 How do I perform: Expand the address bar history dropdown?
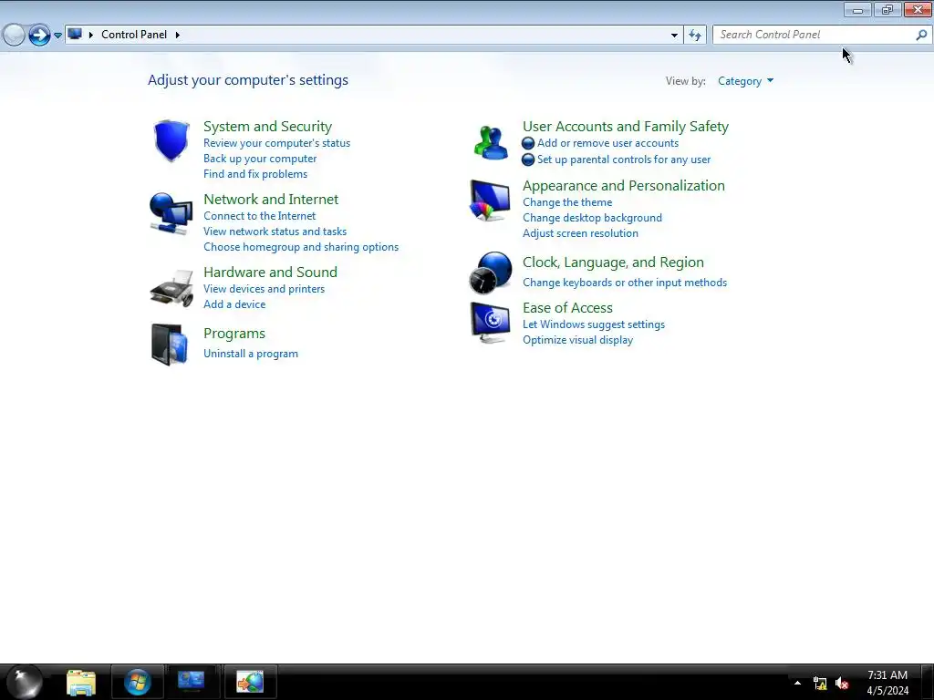674,36
